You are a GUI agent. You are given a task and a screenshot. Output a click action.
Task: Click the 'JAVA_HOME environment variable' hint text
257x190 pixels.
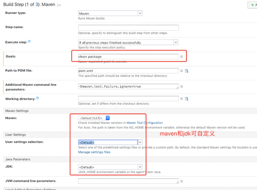(120, 172)
